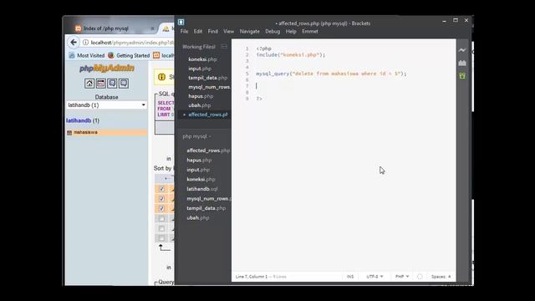Open the Find menu

click(212, 32)
